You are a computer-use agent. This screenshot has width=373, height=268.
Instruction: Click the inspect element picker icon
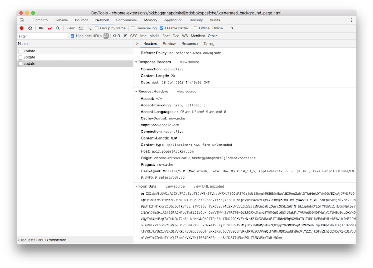click(x=22, y=20)
